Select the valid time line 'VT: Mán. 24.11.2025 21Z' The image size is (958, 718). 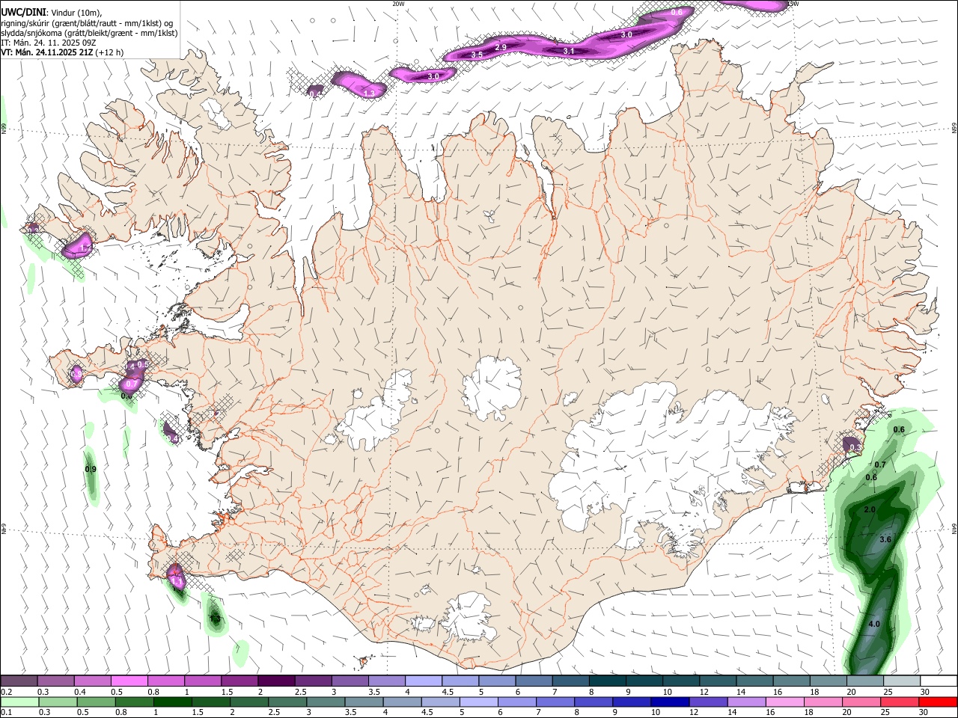tap(46, 52)
